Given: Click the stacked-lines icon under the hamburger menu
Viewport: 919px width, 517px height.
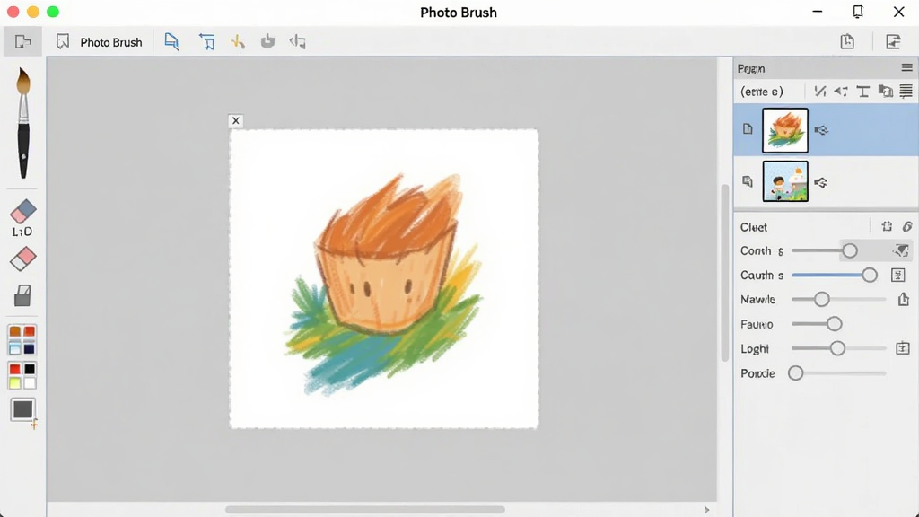Looking at the screenshot, I should point(906,92).
